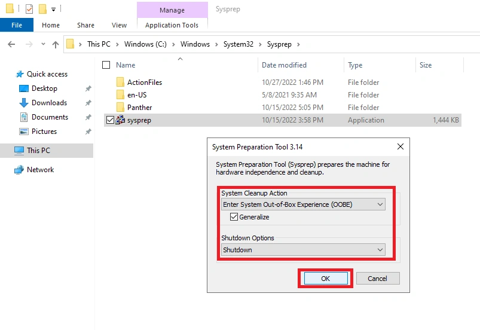The image size is (480, 330).
Task: Click the Downloads arrow icon
Action: [23, 103]
